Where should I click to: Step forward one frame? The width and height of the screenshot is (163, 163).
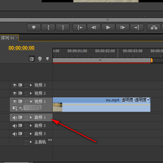(x=123, y=27)
